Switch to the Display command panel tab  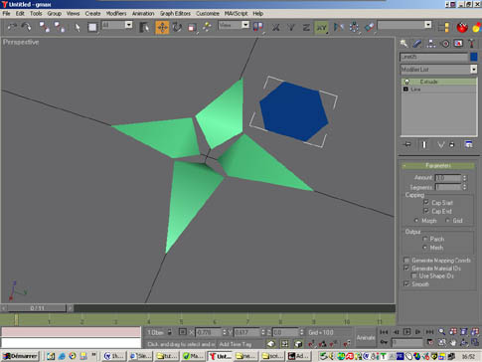tap(458, 44)
